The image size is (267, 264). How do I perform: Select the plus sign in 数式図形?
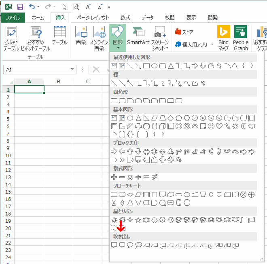tap(114, 177)
